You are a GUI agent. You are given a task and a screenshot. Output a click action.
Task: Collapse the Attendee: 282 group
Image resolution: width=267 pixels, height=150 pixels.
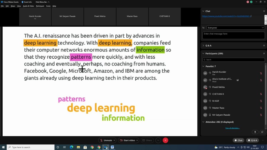coord(203,122)
